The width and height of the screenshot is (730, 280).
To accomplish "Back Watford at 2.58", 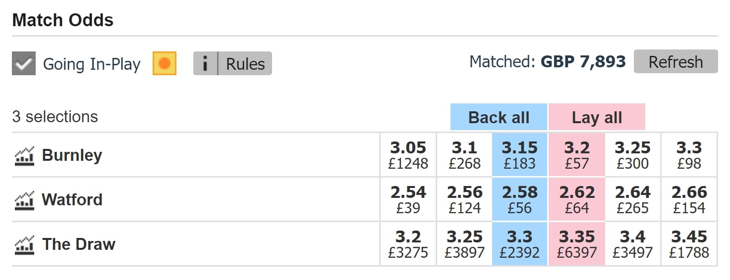I will pos(519,199).
